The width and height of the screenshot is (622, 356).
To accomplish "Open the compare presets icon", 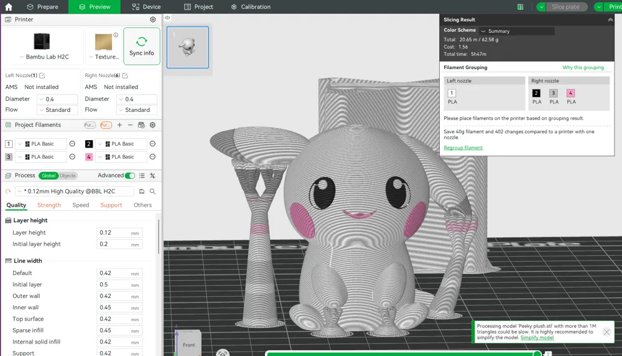I will (153, 176).
